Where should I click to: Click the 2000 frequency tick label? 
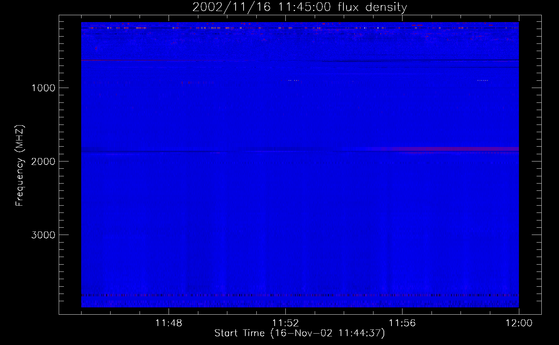43,161
